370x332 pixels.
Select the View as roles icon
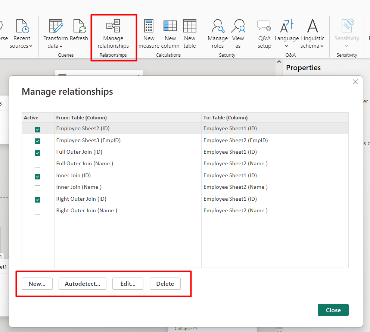pos(238,26)
